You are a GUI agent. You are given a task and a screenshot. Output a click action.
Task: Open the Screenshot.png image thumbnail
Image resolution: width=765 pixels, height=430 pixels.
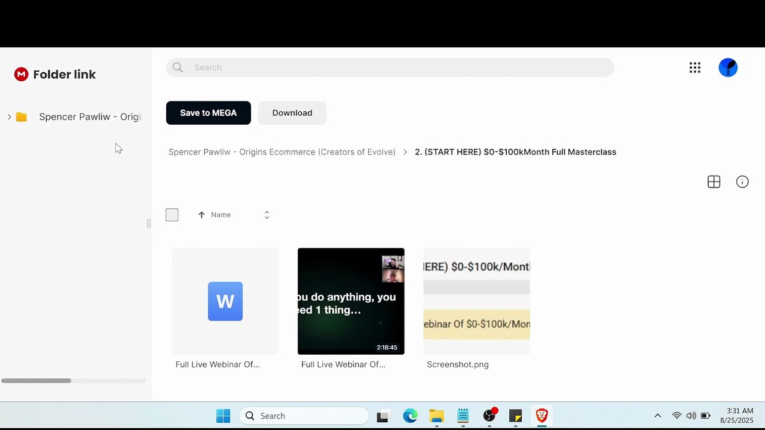coord(476,301)
